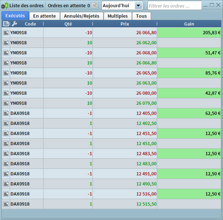Open details icon for DAX0918 at 12 491,00
223x220 pixels.
coord(6,174)
